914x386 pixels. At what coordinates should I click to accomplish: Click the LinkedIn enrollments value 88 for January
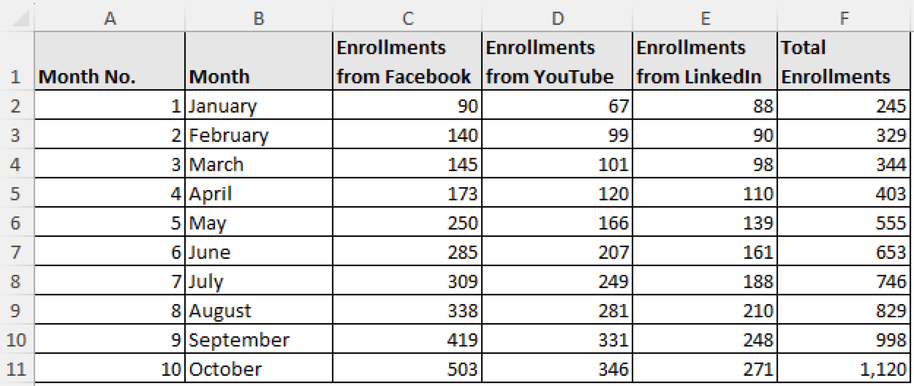coord(705,105)
